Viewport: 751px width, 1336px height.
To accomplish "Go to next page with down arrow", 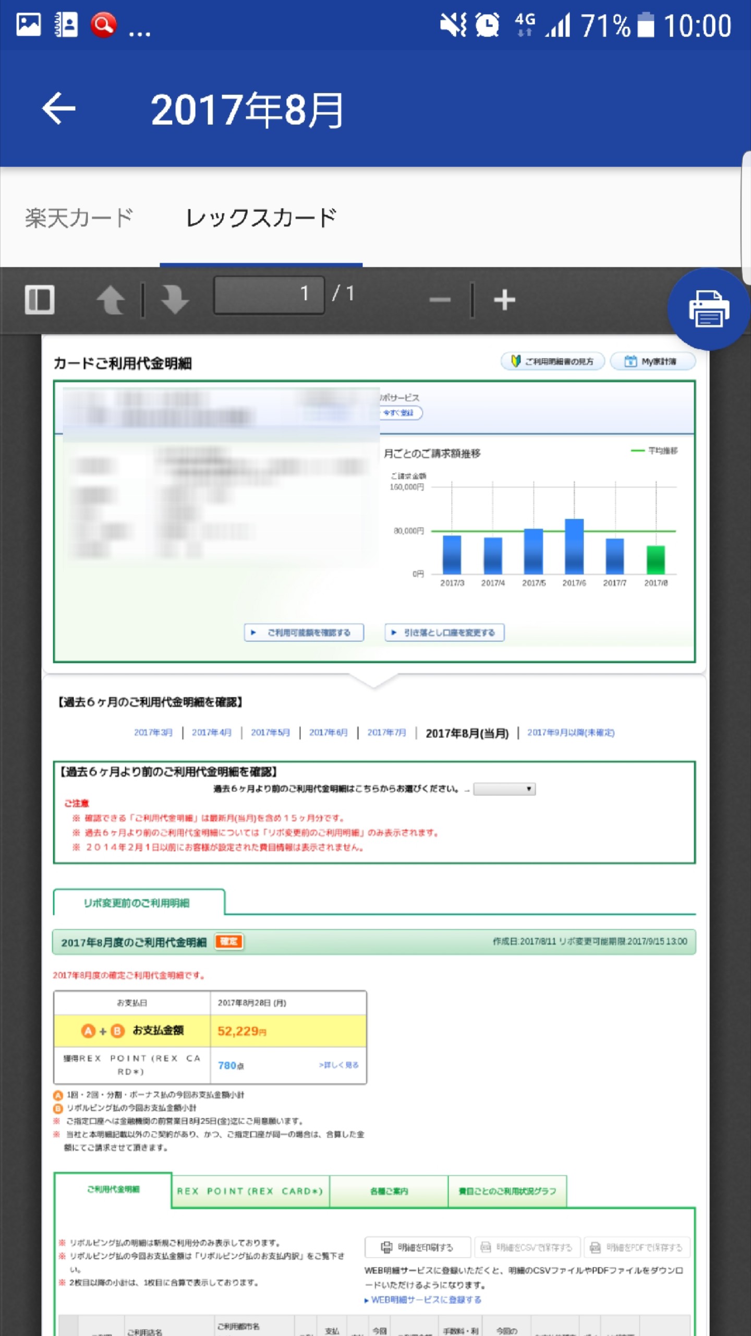I will 174,300.
